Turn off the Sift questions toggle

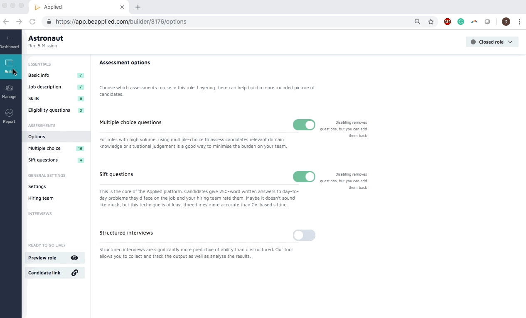304,177
